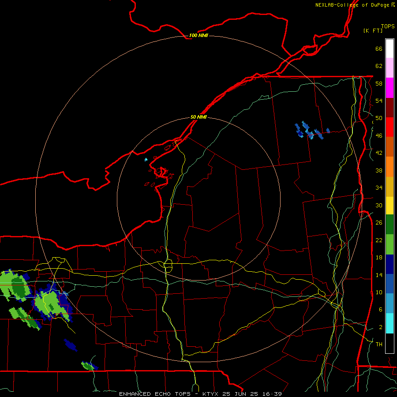Click the legend value 50
Viewport: 397px width, 397px height.
coord(379,118)
